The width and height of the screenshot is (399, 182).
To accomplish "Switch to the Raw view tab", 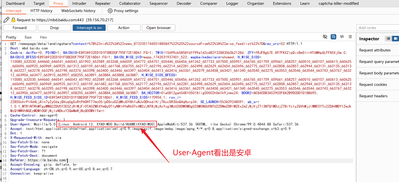I will coord(28,37).
